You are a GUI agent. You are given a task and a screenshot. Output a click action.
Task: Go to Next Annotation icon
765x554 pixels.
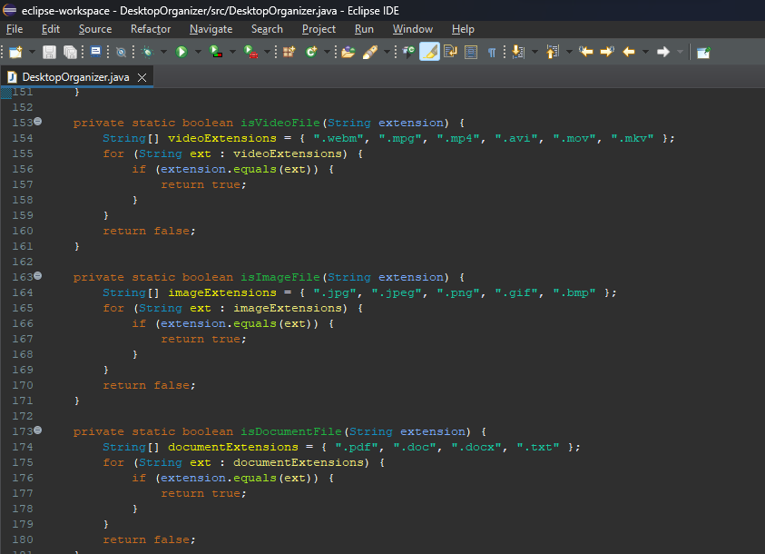pos(517,52)
